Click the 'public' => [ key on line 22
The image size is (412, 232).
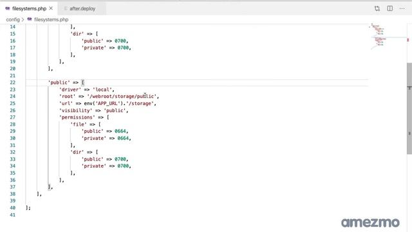pyautogui.click(x=66, y=82)
